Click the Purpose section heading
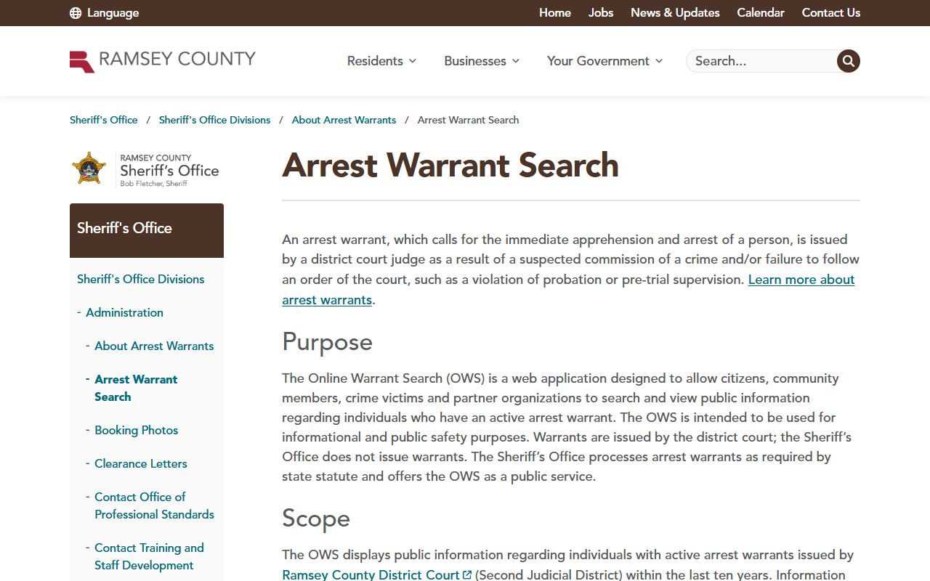This screenshot has width=930, height=581. 327,342
